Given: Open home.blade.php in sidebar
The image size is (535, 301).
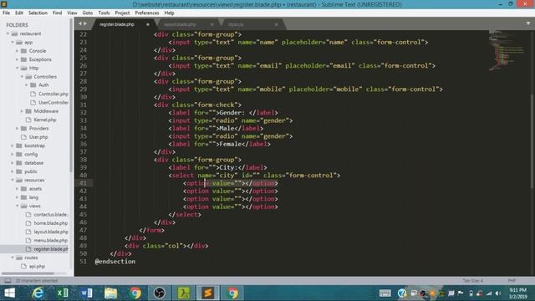Looking at the screenshot, I should [x=51, y=223].
